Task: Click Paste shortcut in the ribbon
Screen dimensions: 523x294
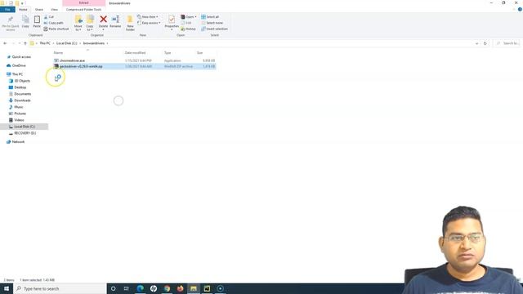Action: pos(56,29)
